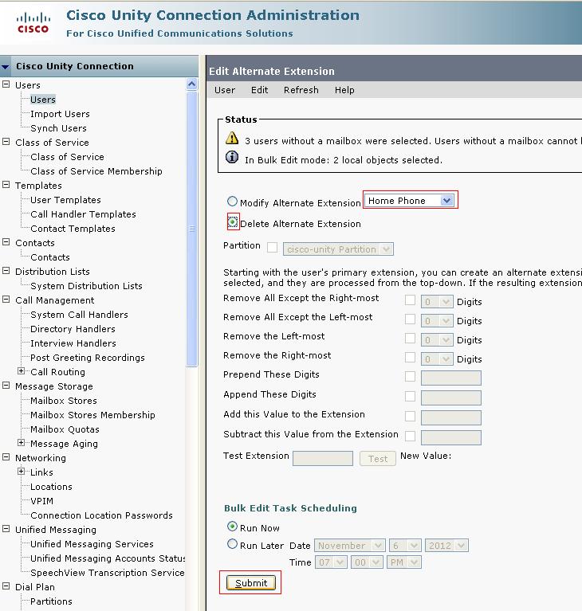Click the Test extension button
582x611 pixels.
378,459
